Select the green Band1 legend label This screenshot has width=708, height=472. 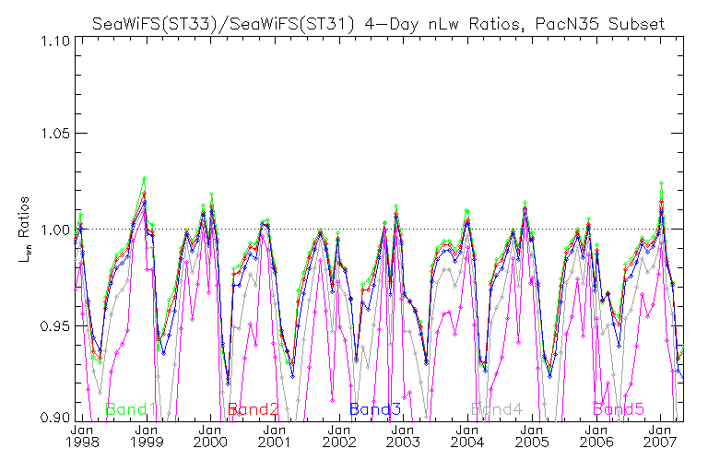tap(131, 409)
